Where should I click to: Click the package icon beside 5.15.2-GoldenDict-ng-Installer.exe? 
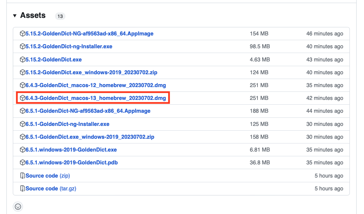click(x=23, y=46)
